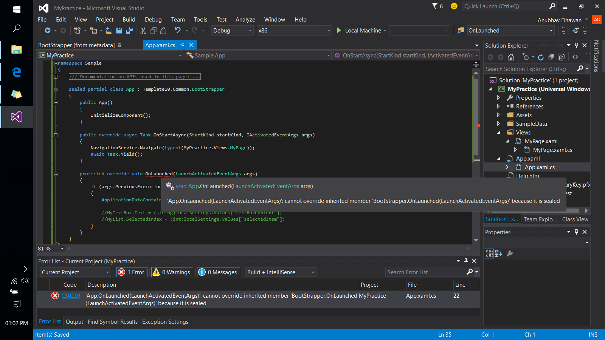Save the current file with disk icon
Screen dimensions: 605x340
(119, 31)
